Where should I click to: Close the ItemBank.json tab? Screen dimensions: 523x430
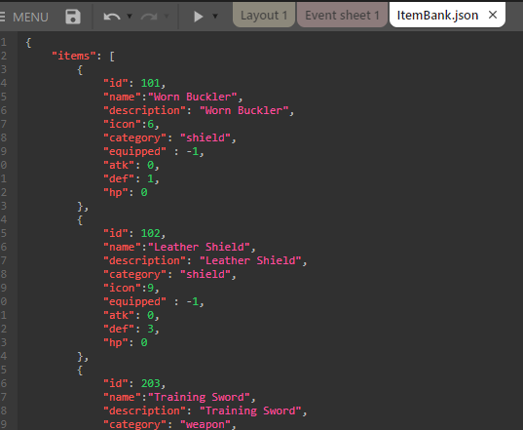(493, 15)
